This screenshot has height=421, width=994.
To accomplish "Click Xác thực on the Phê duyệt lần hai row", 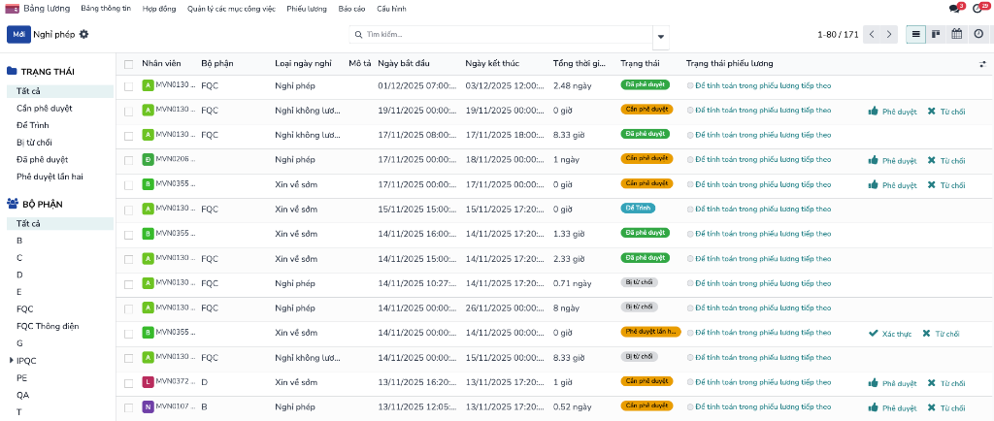I will point(889,334).
